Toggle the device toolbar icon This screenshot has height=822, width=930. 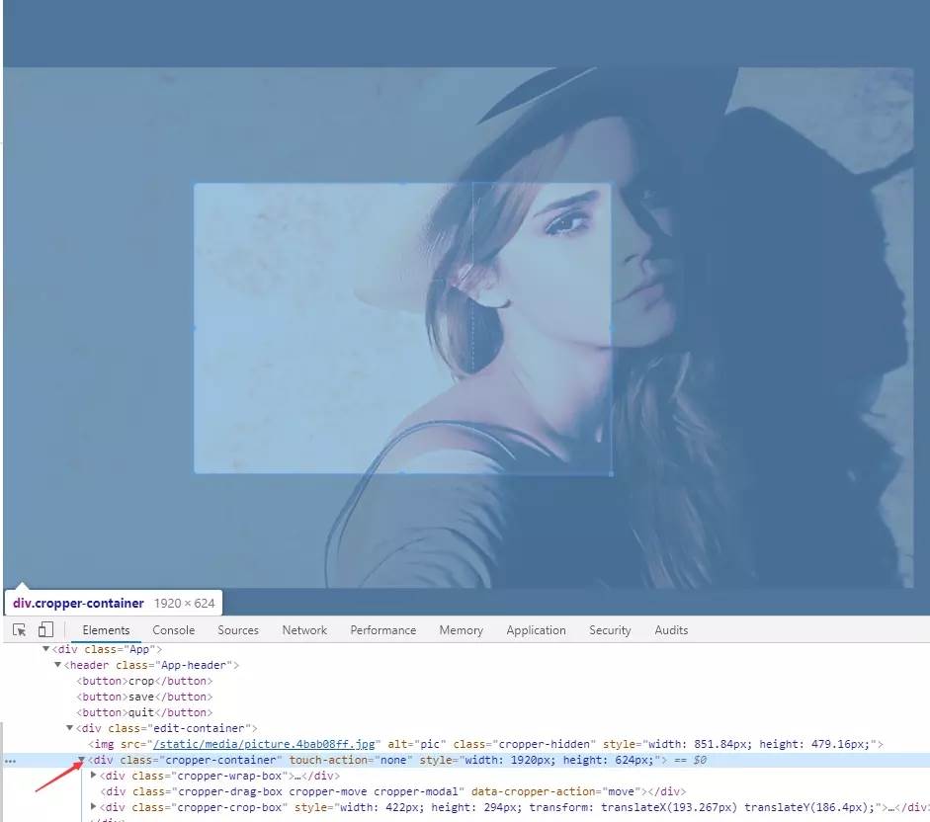coord(45,629)
